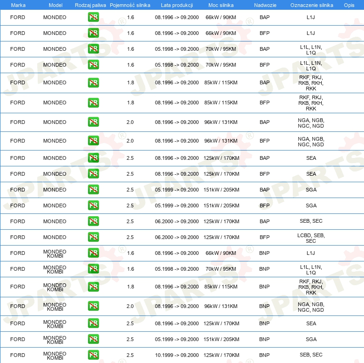Click NGA, NGB, NGC, NGD in BNP row
The image size is (364, 363).
311,307
